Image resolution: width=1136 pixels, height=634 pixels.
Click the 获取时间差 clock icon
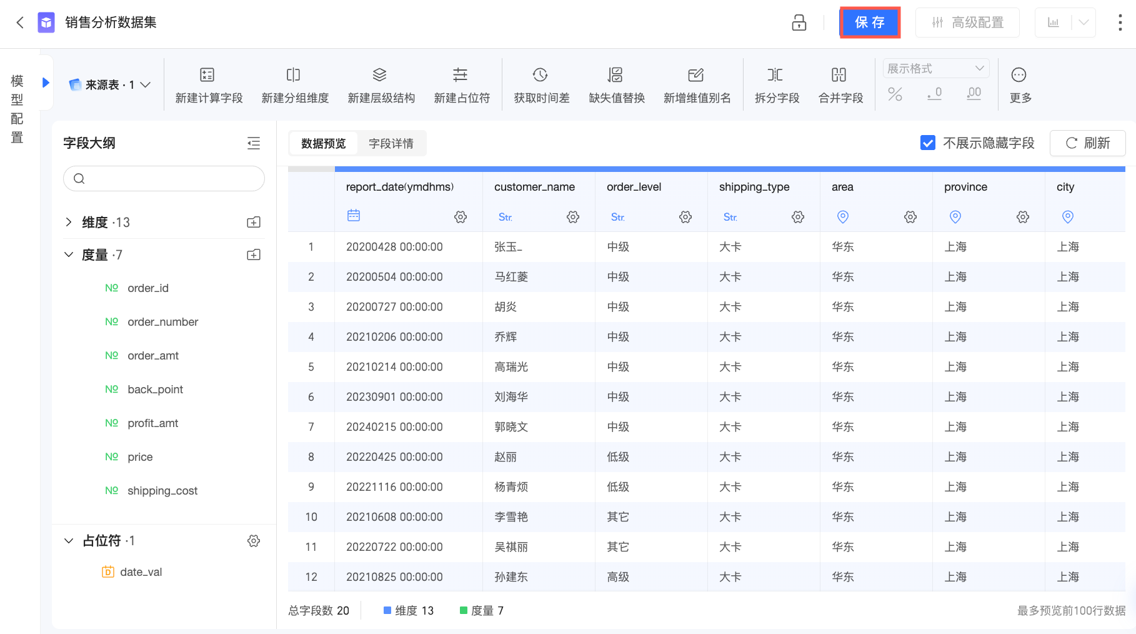pyautogui.click(x=541, y=76)
